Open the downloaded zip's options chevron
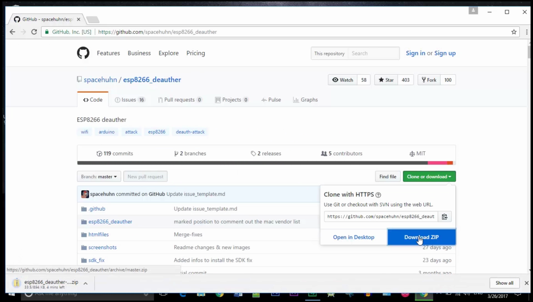 [x=86, y=283]
